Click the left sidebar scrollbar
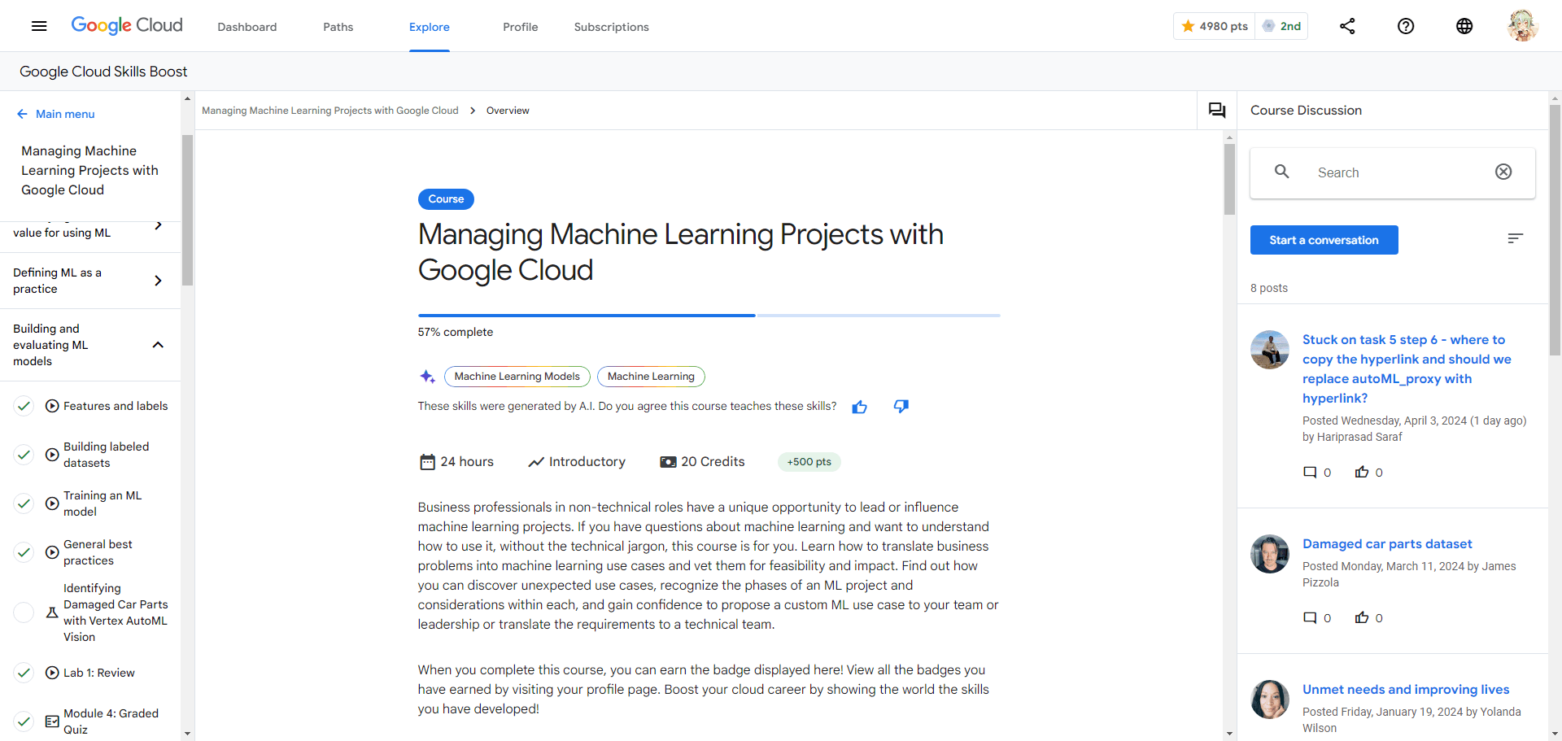This screenshot has width=1562, height=741. tap(187, 210)
